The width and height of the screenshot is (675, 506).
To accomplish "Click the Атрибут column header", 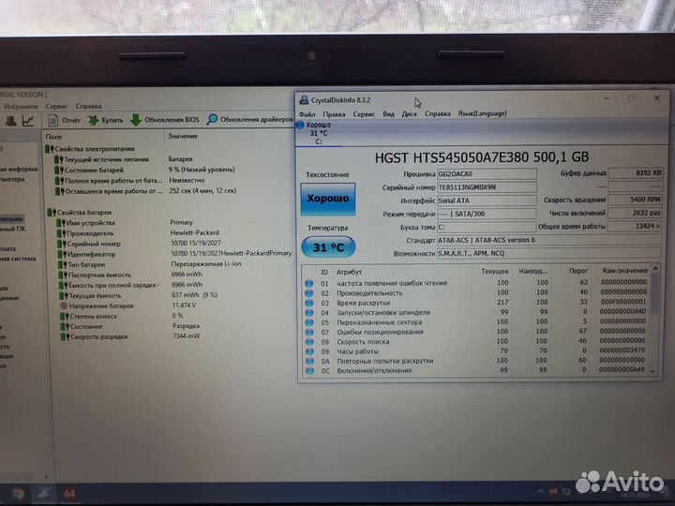I will click(x=349, y=272).
